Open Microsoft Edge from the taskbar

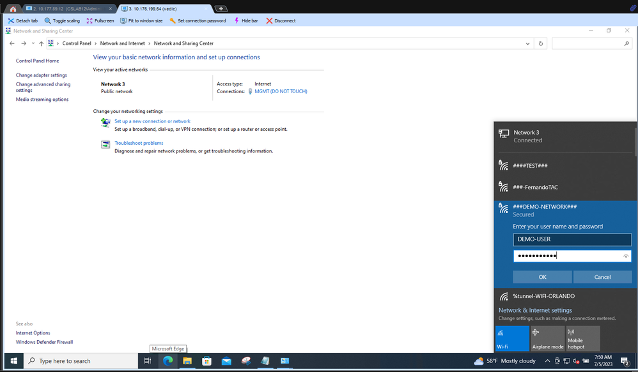tap(167, 361)
